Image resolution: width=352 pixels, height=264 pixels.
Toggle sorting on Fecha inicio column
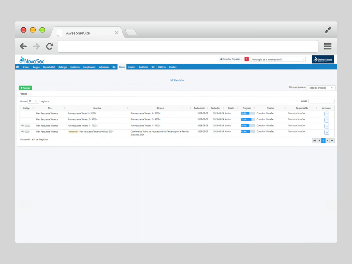(200, 108)
